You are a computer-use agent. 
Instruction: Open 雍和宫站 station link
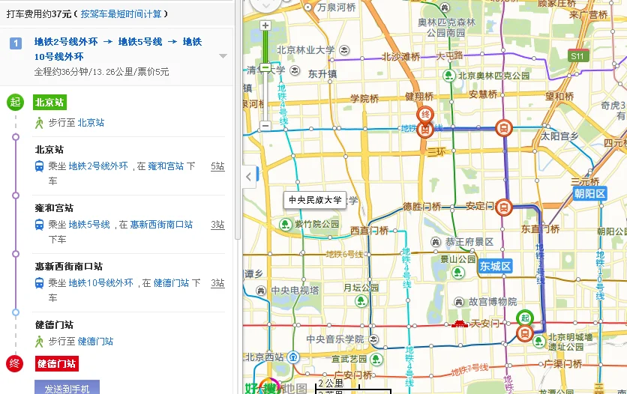point(166,166)
